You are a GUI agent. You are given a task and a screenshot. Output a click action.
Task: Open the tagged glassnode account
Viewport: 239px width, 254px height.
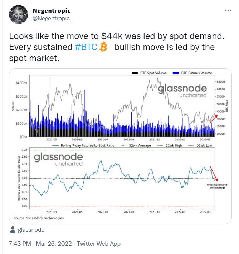pyautogui.click(x=31, y=230)
